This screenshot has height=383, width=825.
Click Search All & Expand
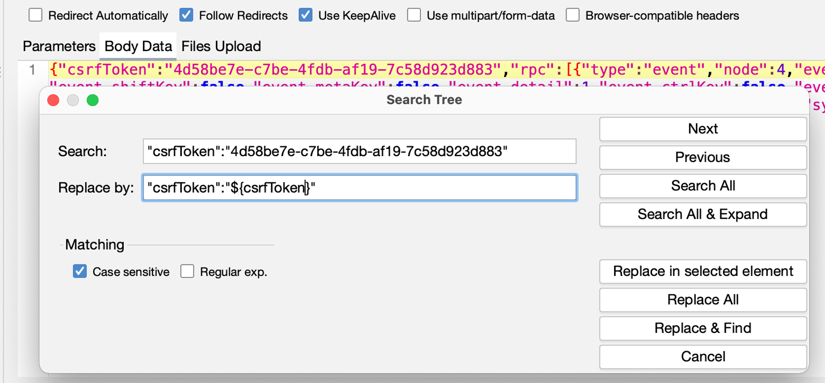point(702,214)
